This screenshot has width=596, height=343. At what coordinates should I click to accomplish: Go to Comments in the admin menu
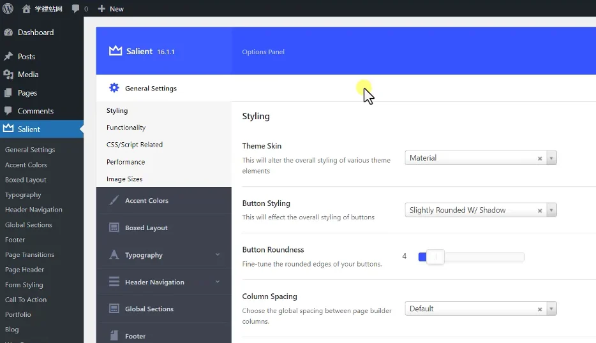click(x=36, y=111)
